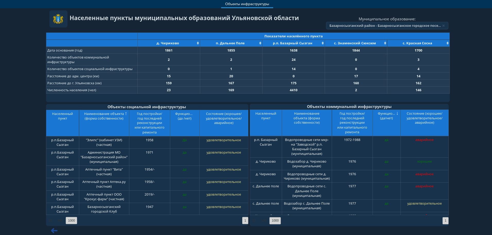Sort by с. Красная Сосна column arrows

(x=447, y=43)
